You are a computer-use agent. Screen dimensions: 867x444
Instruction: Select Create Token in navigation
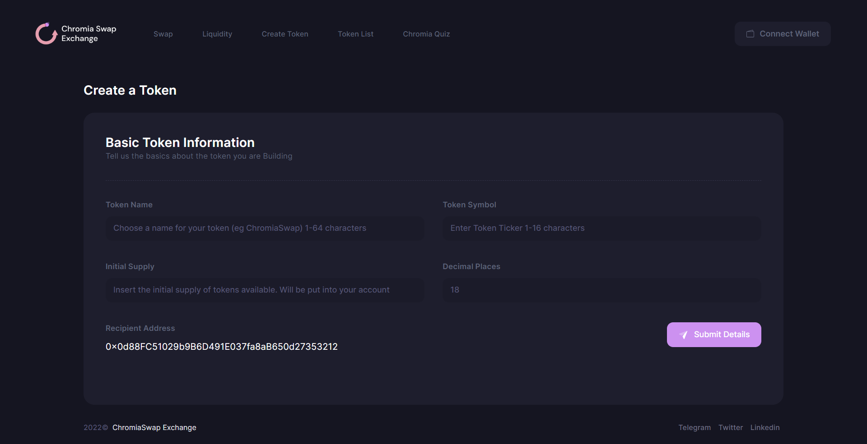[x=285, y=34]
